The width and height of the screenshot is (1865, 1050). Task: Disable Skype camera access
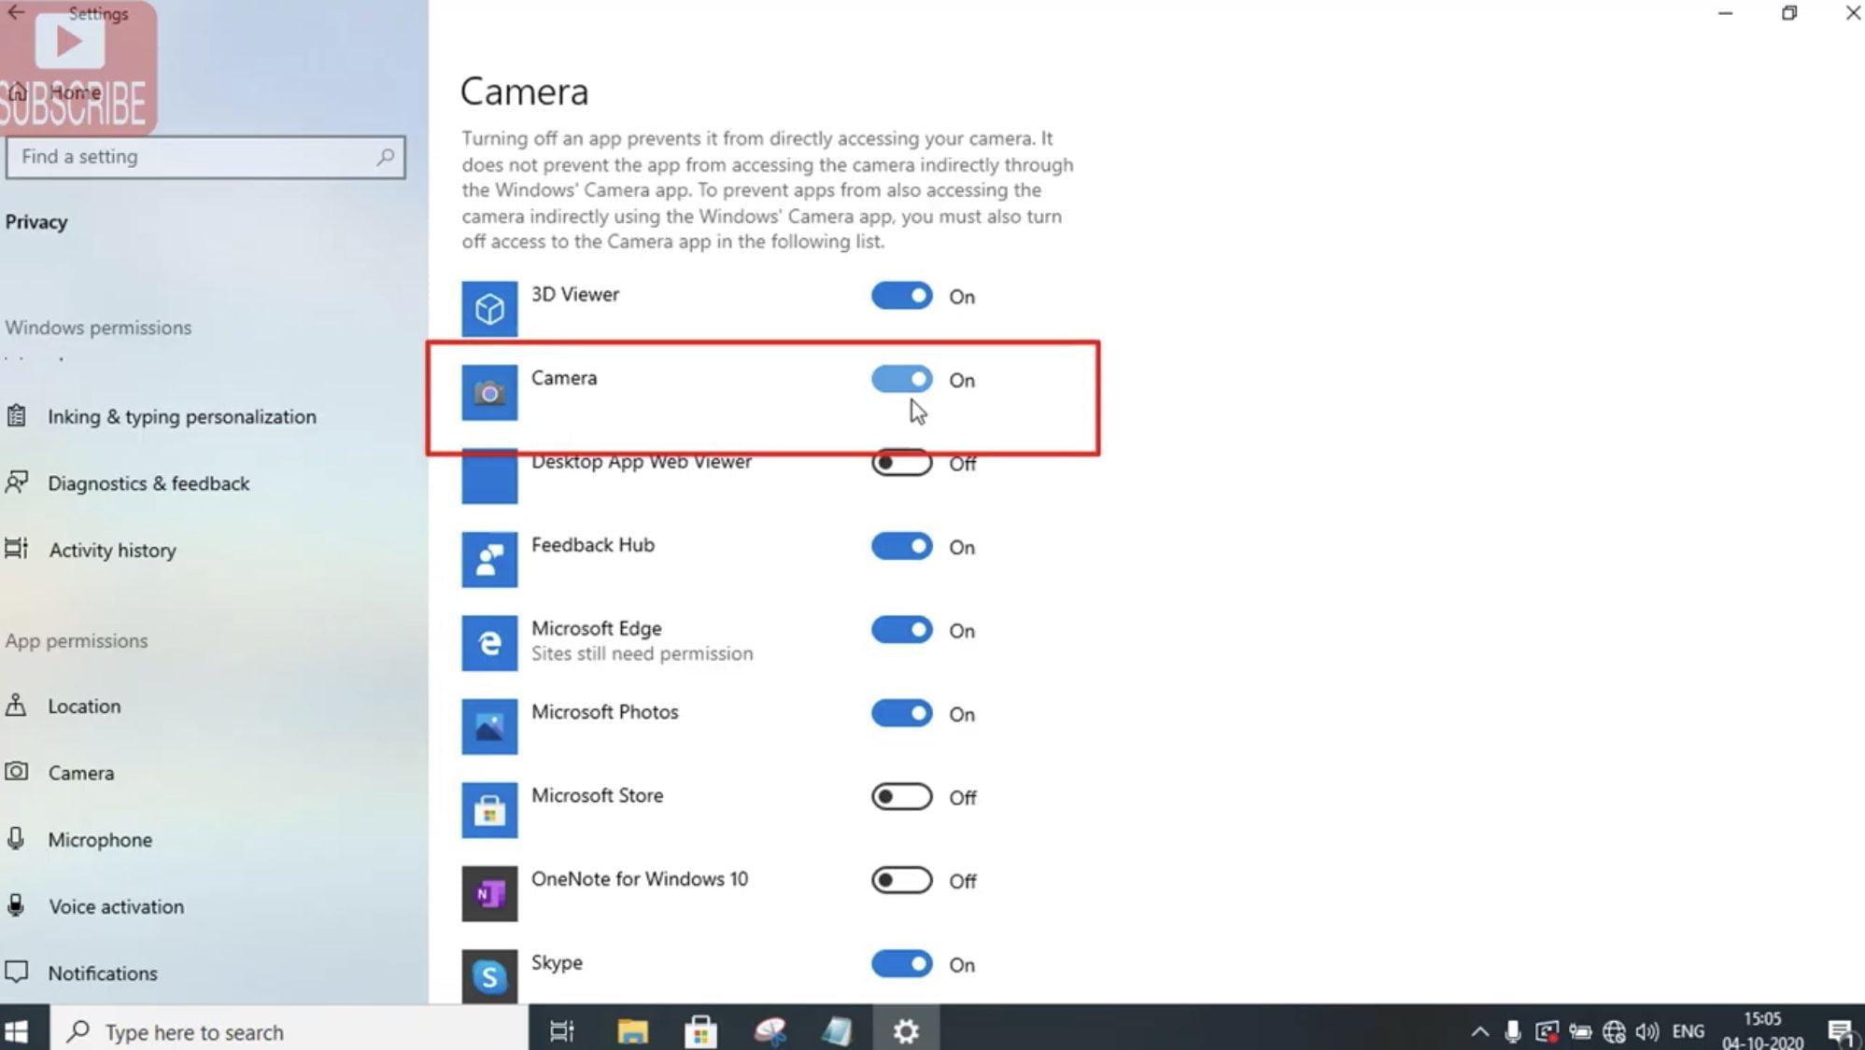[x=900, y=964]
